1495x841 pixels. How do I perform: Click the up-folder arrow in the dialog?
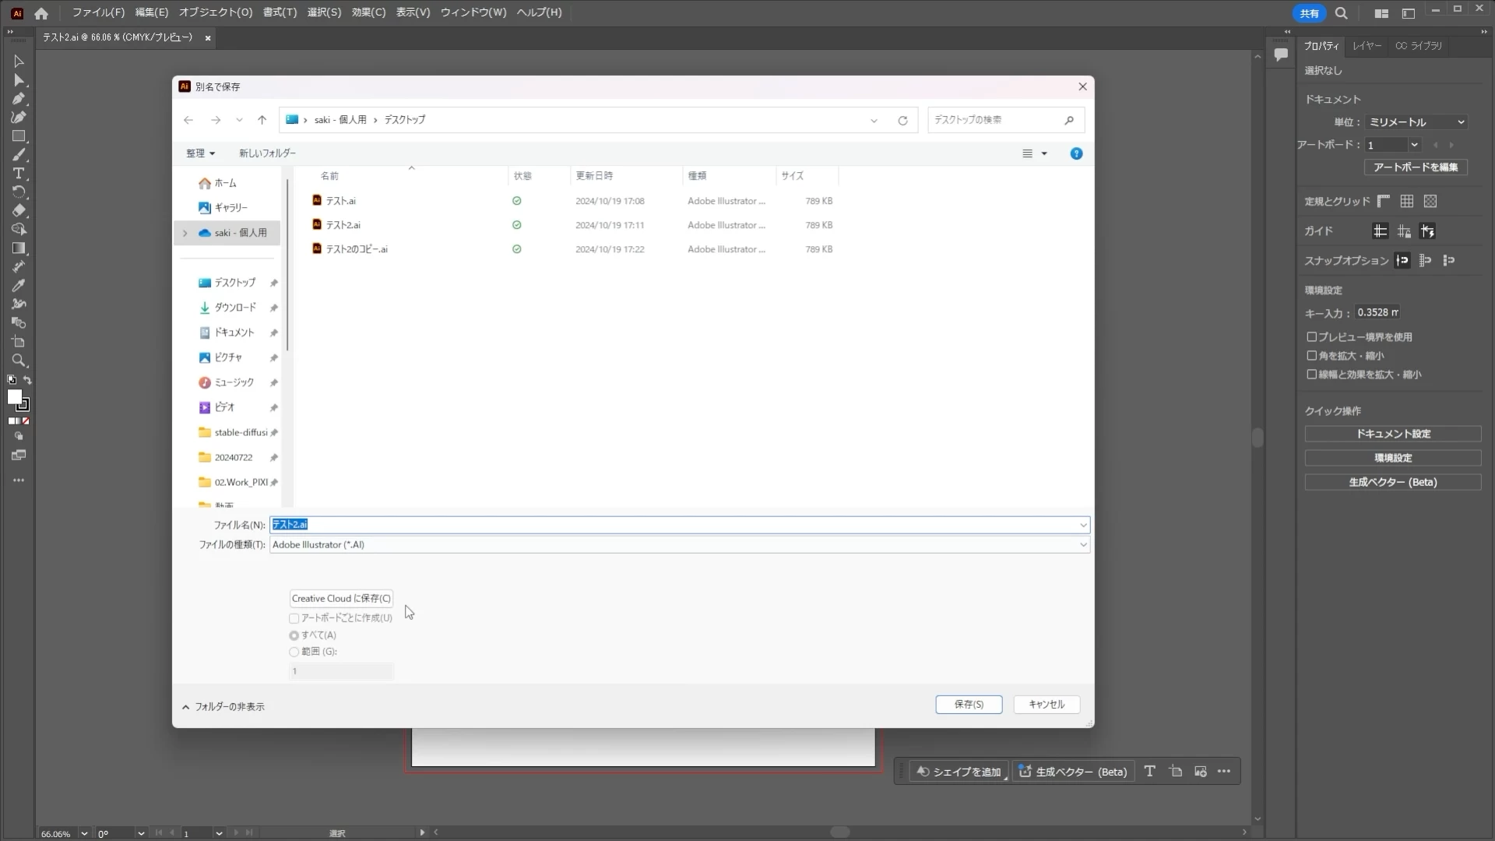pos(262,120)
